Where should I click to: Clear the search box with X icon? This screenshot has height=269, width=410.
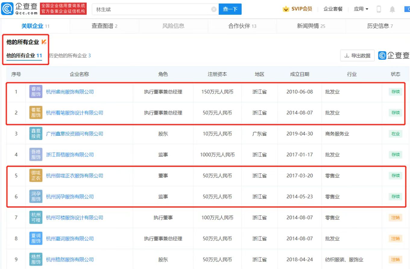point(214,9)
